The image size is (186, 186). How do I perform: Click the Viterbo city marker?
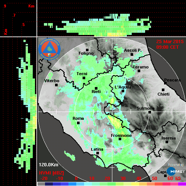[56, 85]
